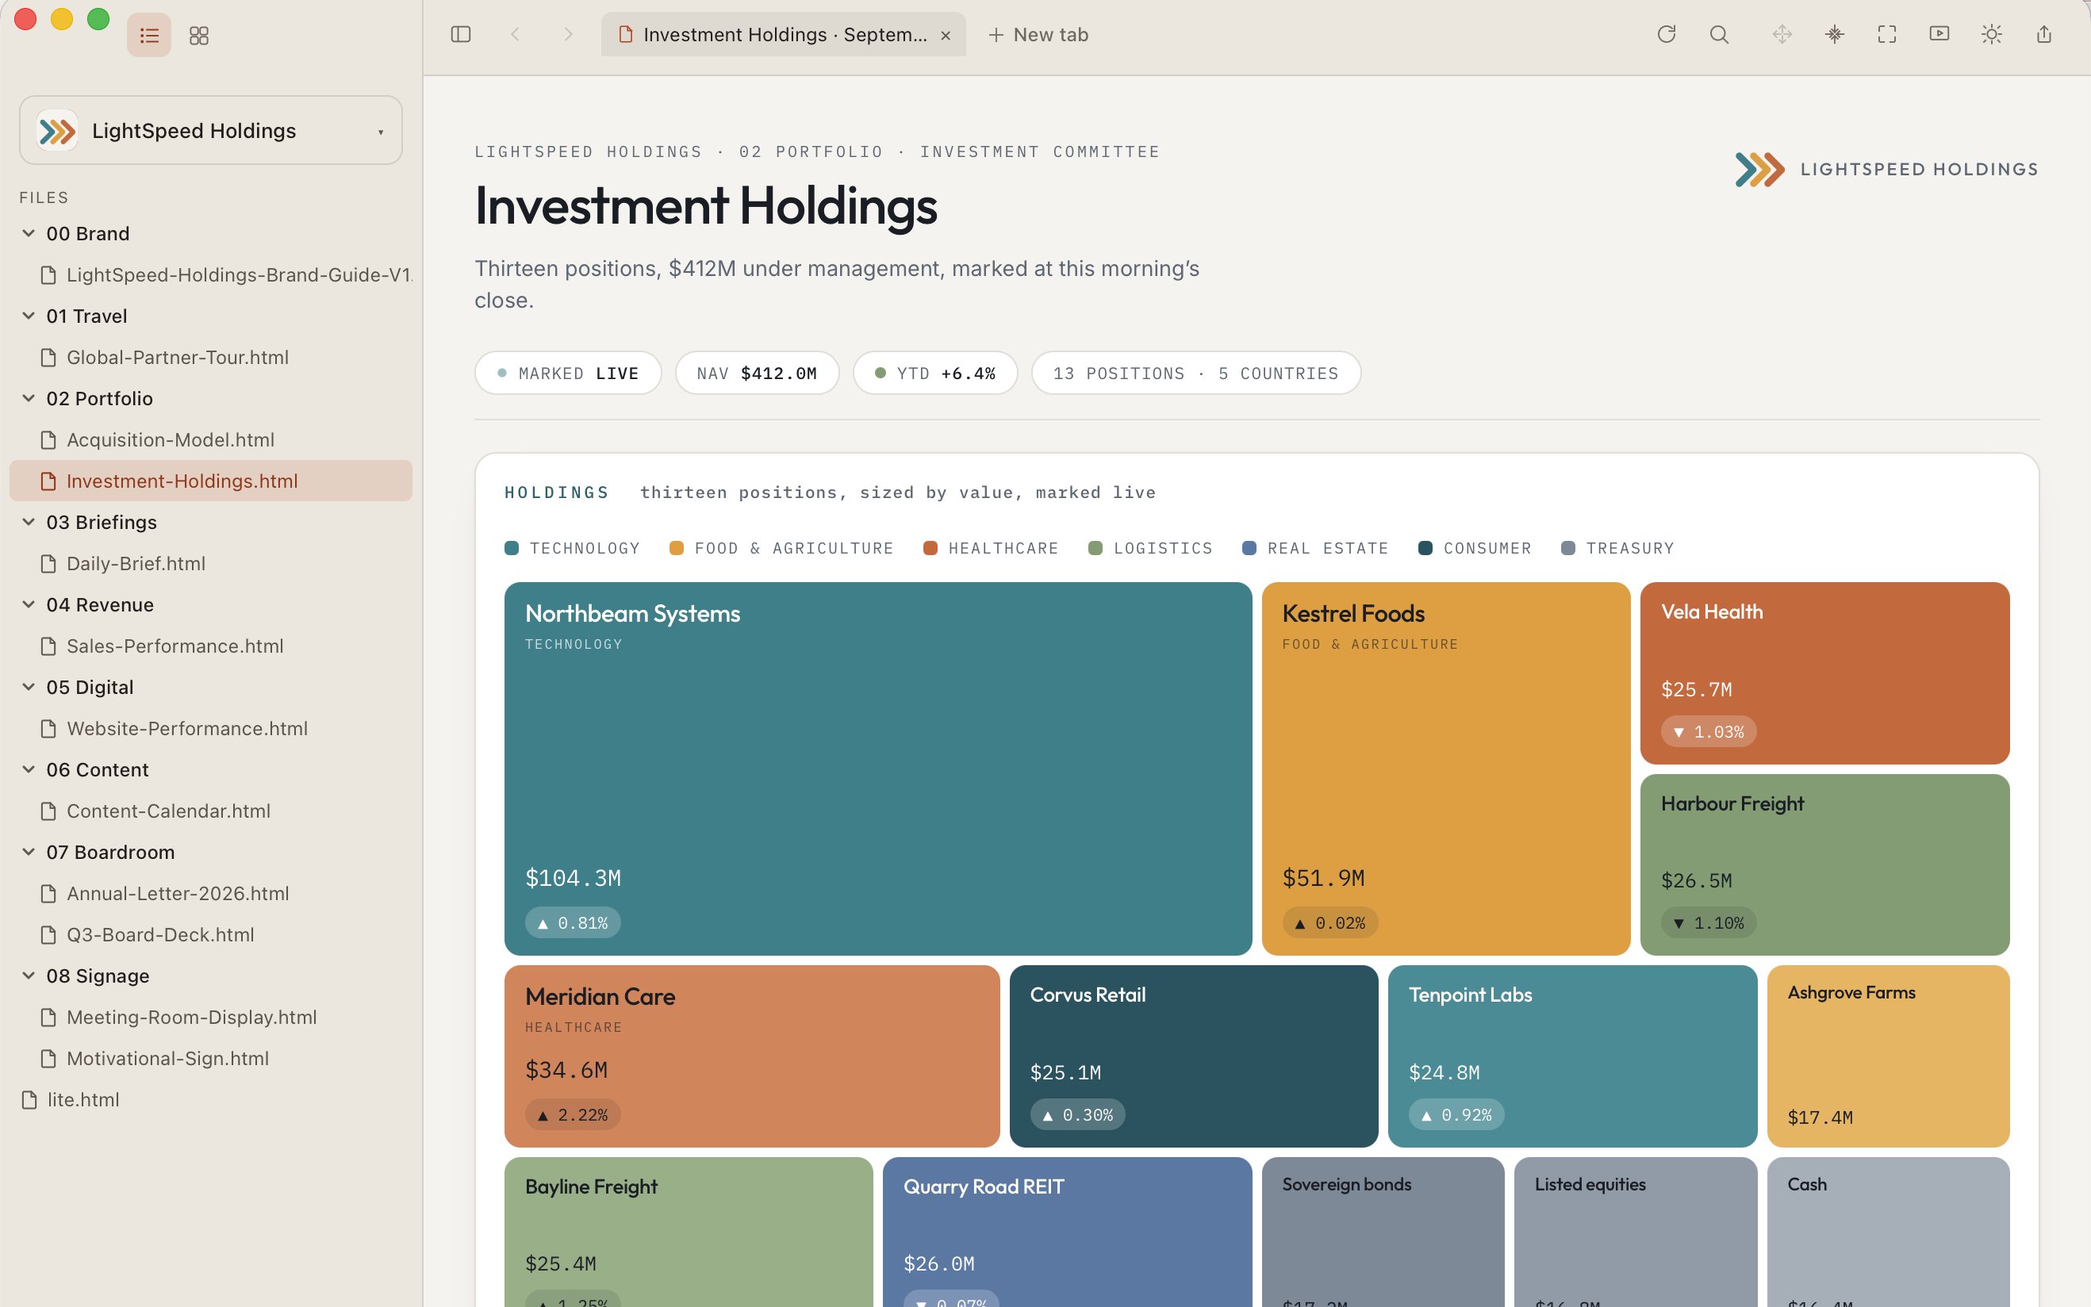Click the NAV $412.0M pill
Viewport: 2091px width, 1307px height.
coord(758,374)
